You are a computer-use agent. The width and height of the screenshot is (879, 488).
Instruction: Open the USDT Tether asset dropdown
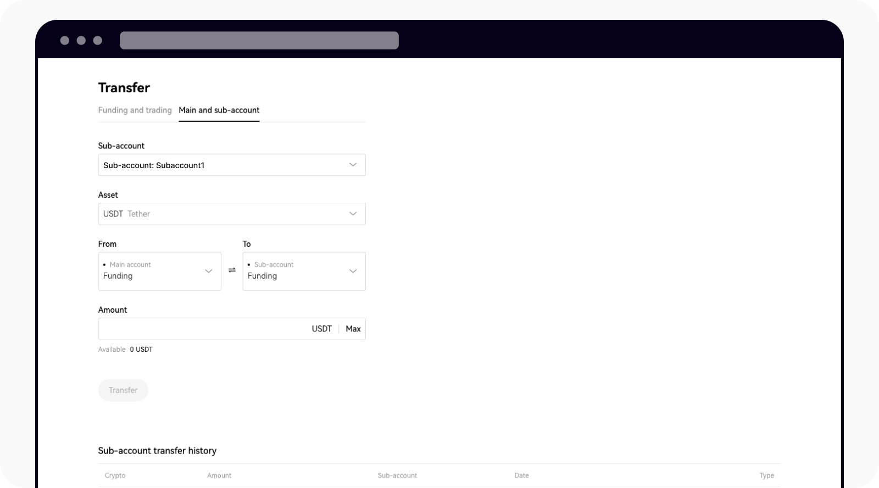(x=232, y=214)
